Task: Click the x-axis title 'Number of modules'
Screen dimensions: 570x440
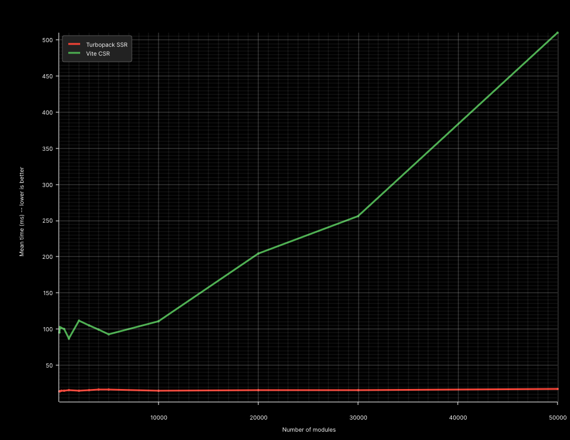Action: point(309,429)
